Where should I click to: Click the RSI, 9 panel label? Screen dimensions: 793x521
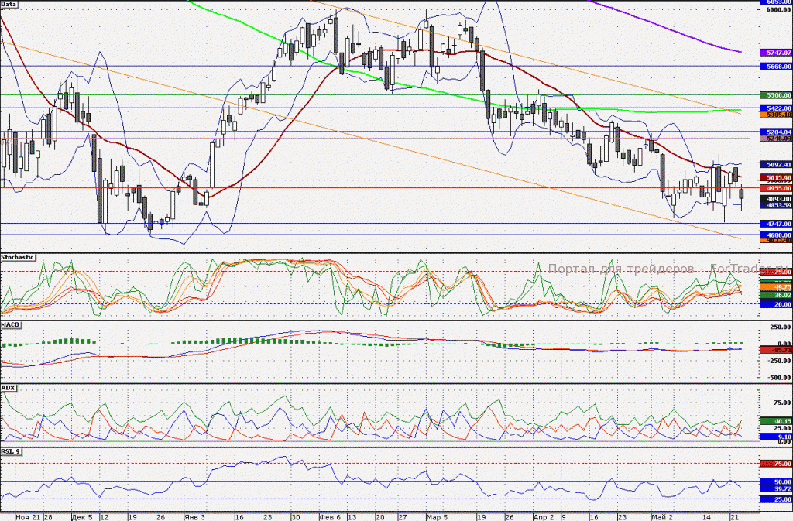11,451
